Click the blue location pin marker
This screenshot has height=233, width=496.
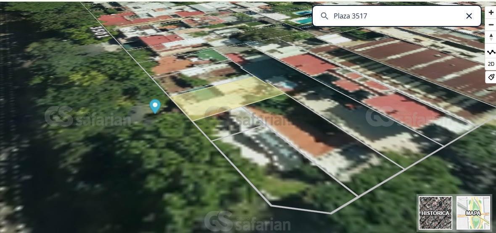155,106
